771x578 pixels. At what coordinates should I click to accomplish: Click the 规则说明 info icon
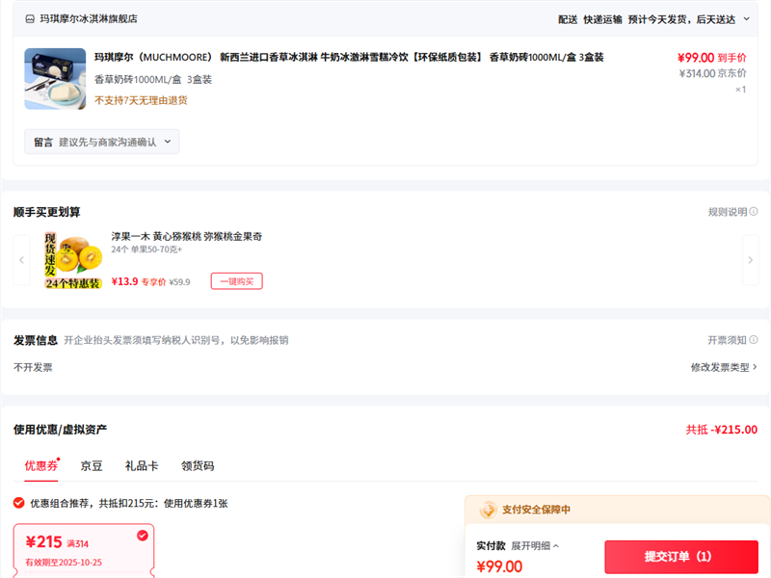tap(754, 212)
